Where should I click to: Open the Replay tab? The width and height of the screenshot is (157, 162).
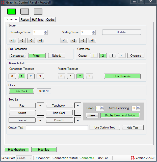[x=25, y=20]
